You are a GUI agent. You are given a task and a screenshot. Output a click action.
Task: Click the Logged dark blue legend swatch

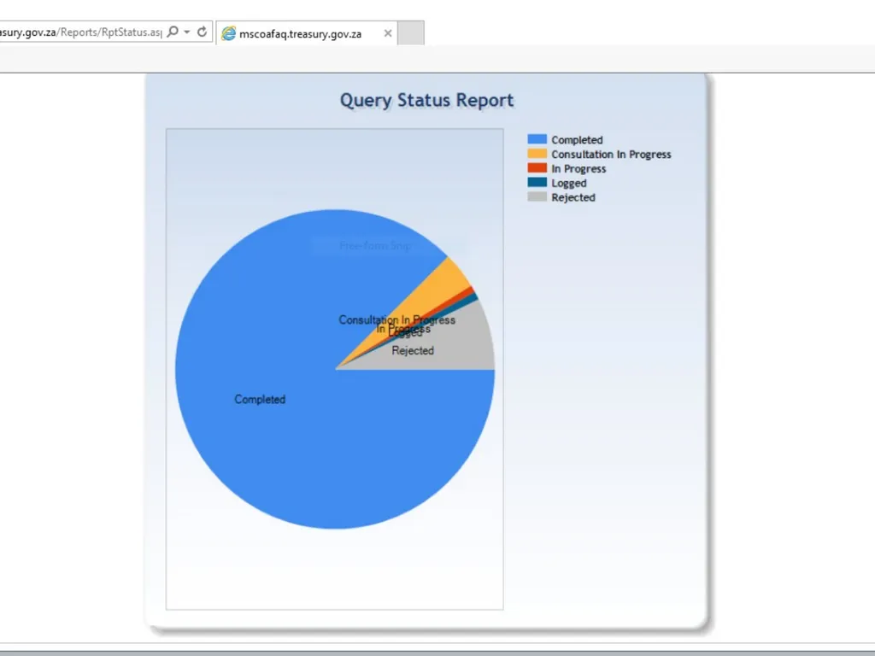click(x=537, y=183)
